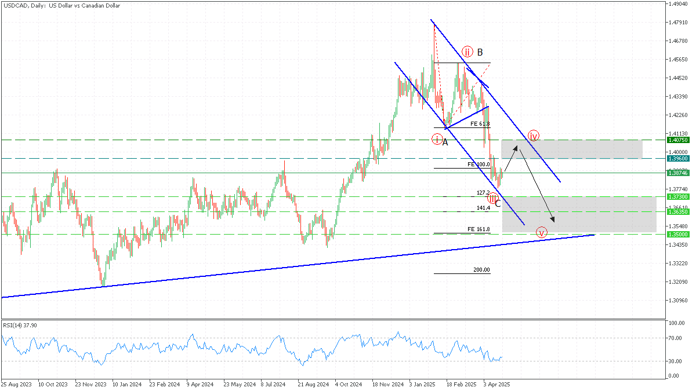Click the 1.41130 price axis label
696x391 pixels.
tap(678, 134)
